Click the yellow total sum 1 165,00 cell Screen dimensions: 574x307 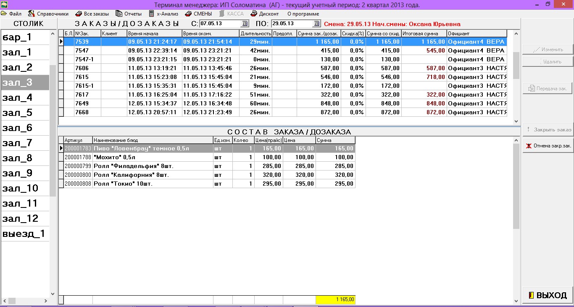tap(335, 299)
